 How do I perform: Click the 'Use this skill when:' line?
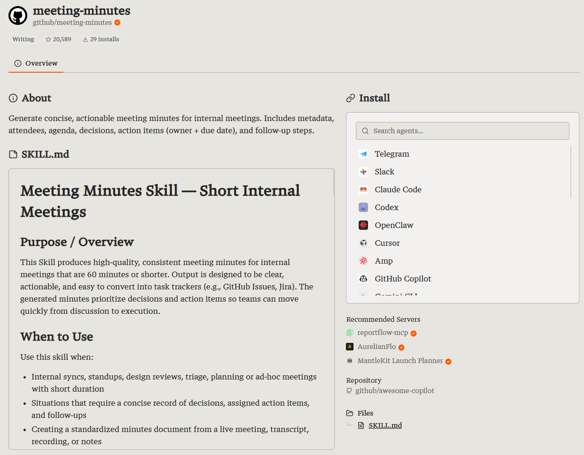(57, 357)
